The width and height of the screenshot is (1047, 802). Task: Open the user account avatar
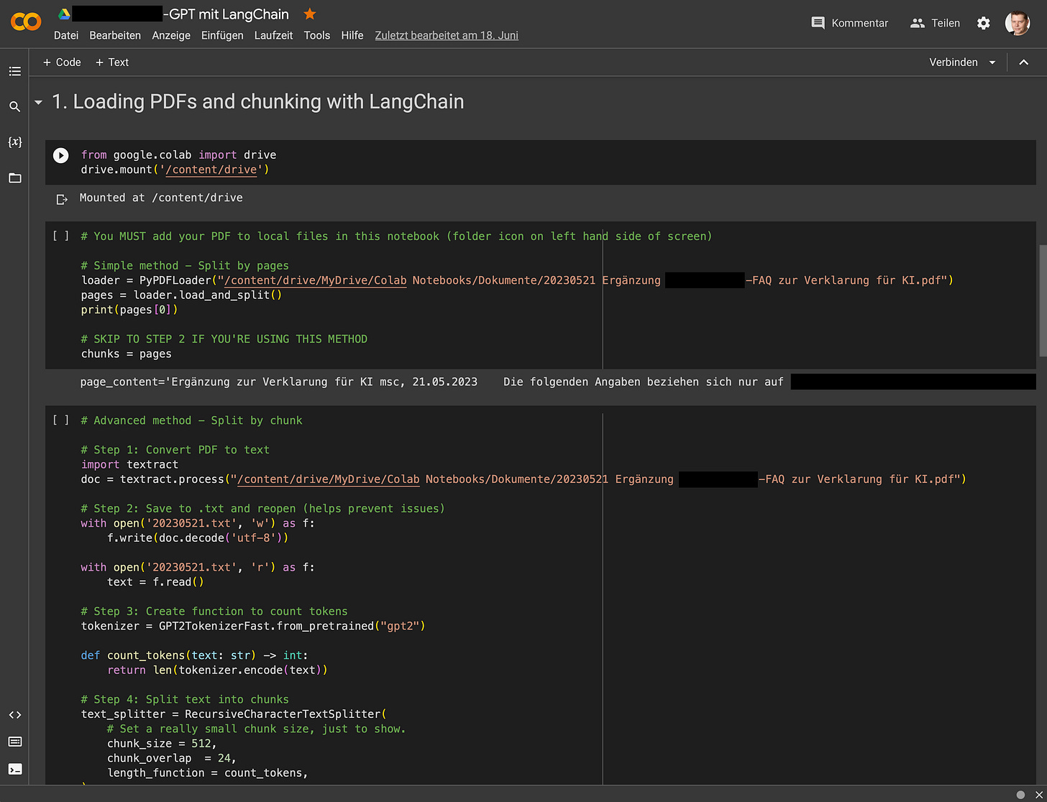tap(1017, 23)
